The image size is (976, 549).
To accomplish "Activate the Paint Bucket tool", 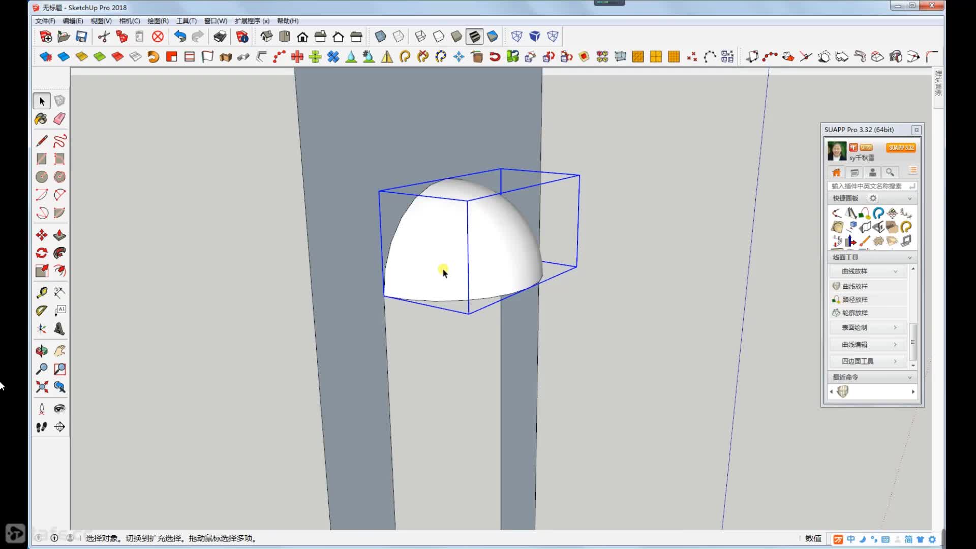I will [x=41, y=119].
